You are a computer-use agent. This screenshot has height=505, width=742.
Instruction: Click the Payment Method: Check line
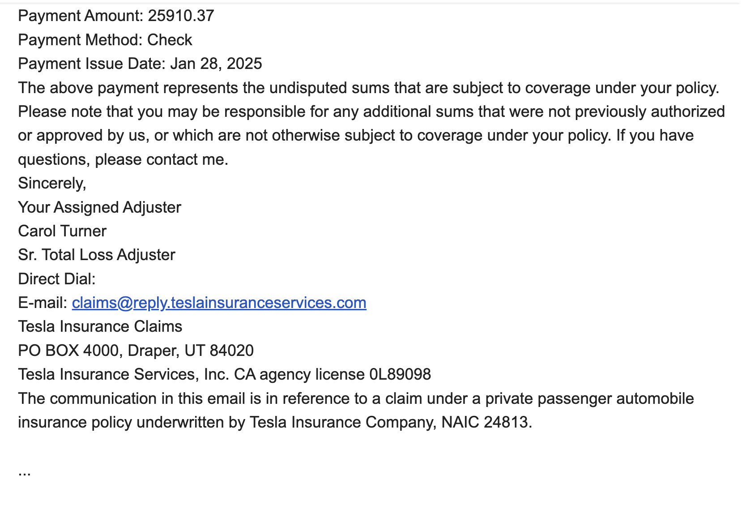click(x=105, y=40)
